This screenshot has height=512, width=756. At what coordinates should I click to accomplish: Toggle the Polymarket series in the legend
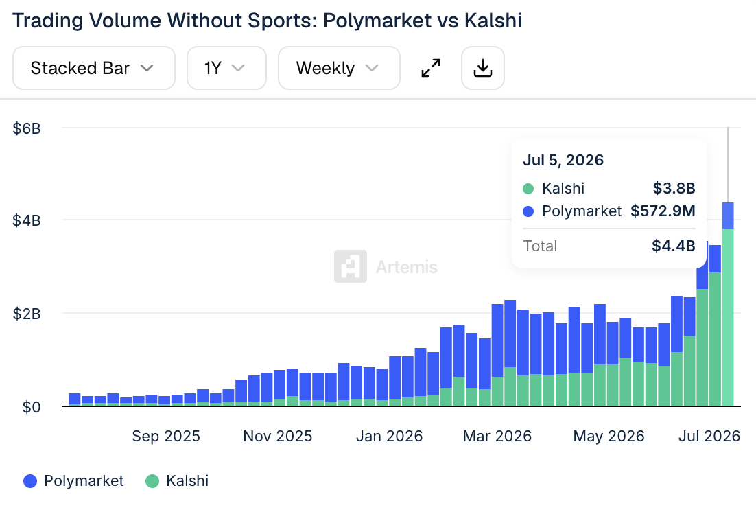click(x=74, y=480)
